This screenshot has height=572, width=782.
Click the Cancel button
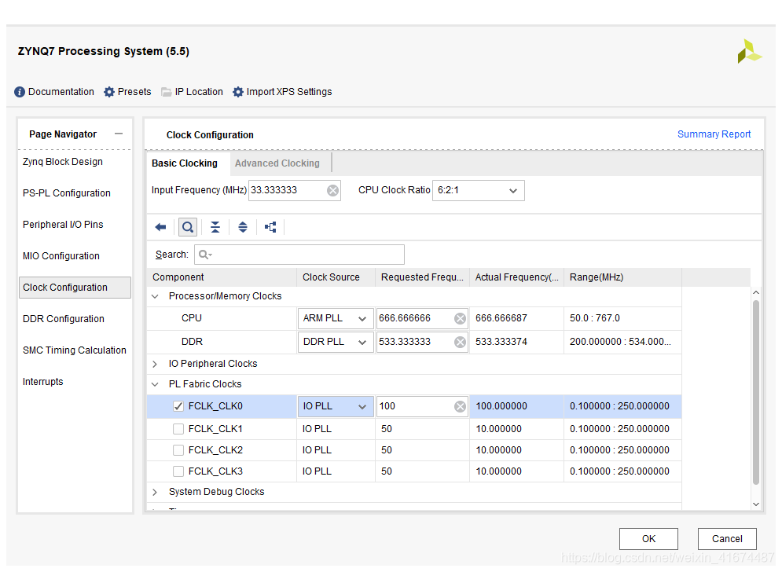click(x=727, y=539)
